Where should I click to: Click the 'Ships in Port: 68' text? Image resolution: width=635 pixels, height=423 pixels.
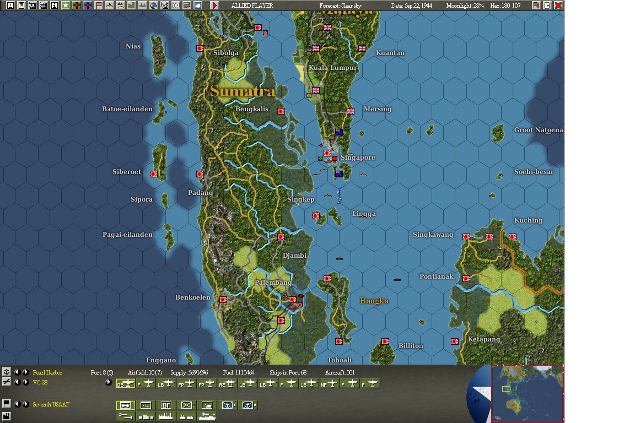(288, 372)
